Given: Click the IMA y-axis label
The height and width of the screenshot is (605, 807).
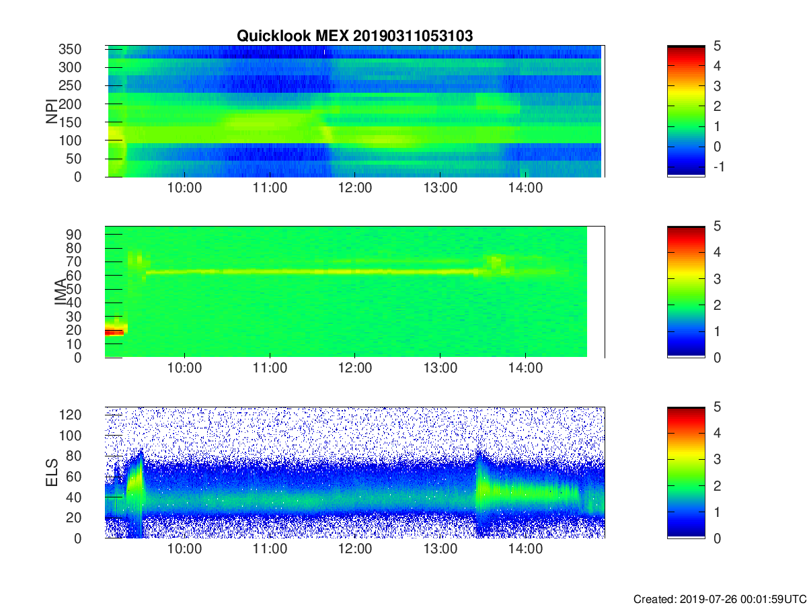Looking at the screenshot, I should point(61,292).
